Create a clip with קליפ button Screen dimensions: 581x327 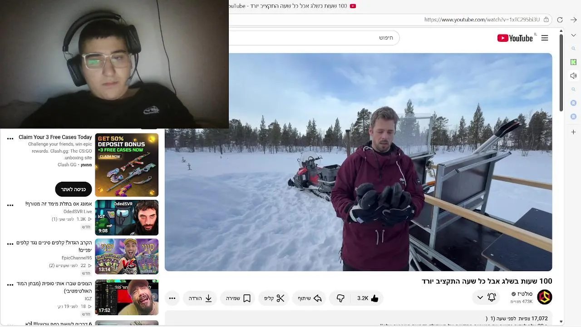click(274, 298)
